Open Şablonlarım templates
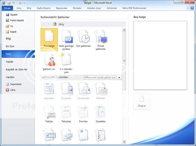 tap(49, 62)
